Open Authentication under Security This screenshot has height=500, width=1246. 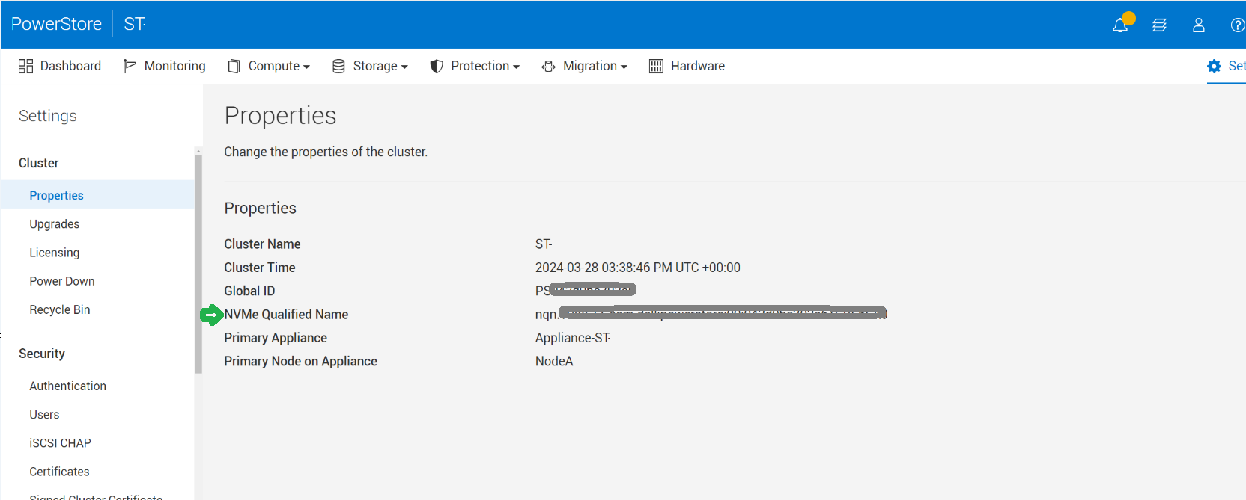pos(67,386)
